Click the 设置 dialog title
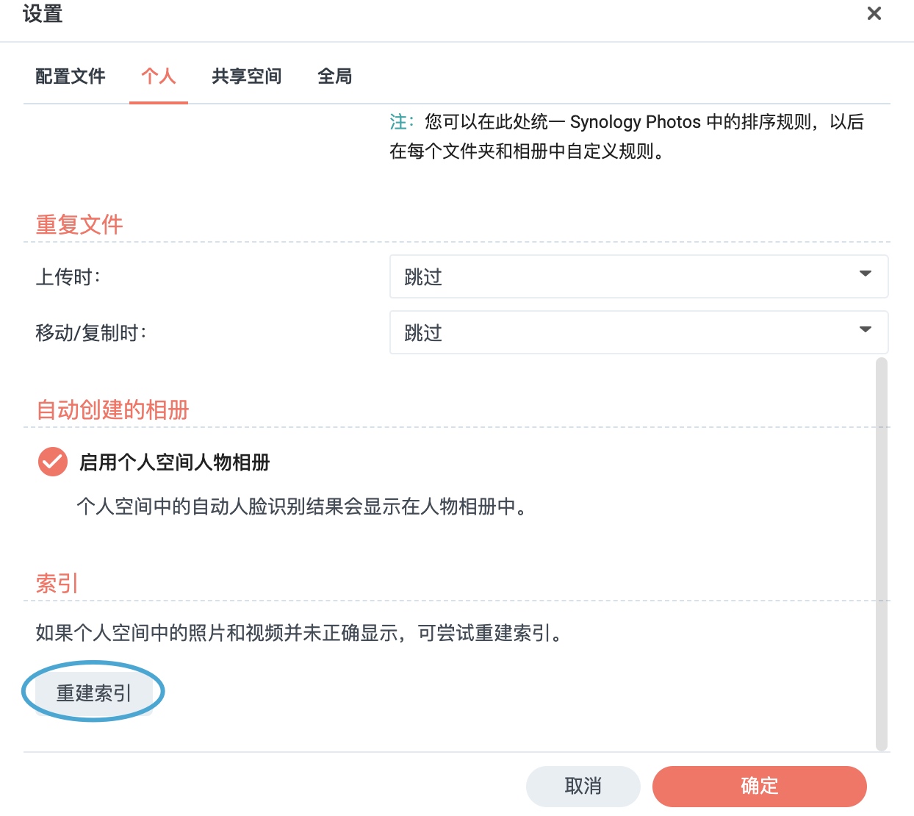Screen dimensions: 914x816 (x=43, y=13)
